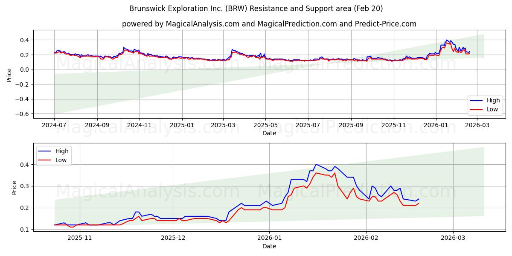Click the "2025-01" date label
The height and width of the screenshot is (256, 512).
pos(182,125)
